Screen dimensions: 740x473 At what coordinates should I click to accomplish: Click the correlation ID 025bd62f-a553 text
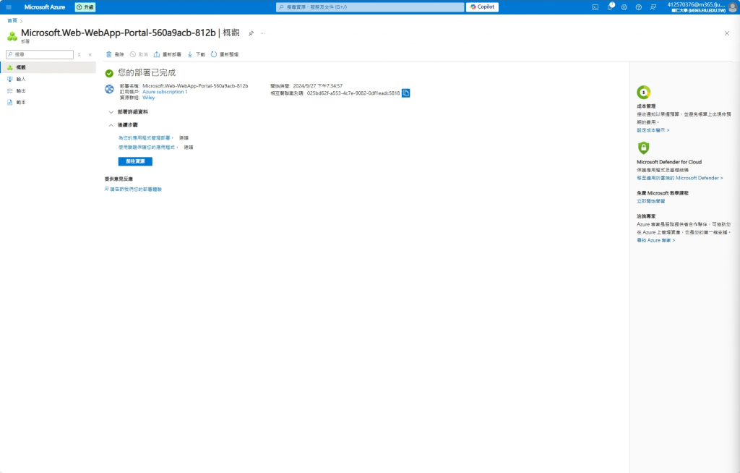[353, 93]
